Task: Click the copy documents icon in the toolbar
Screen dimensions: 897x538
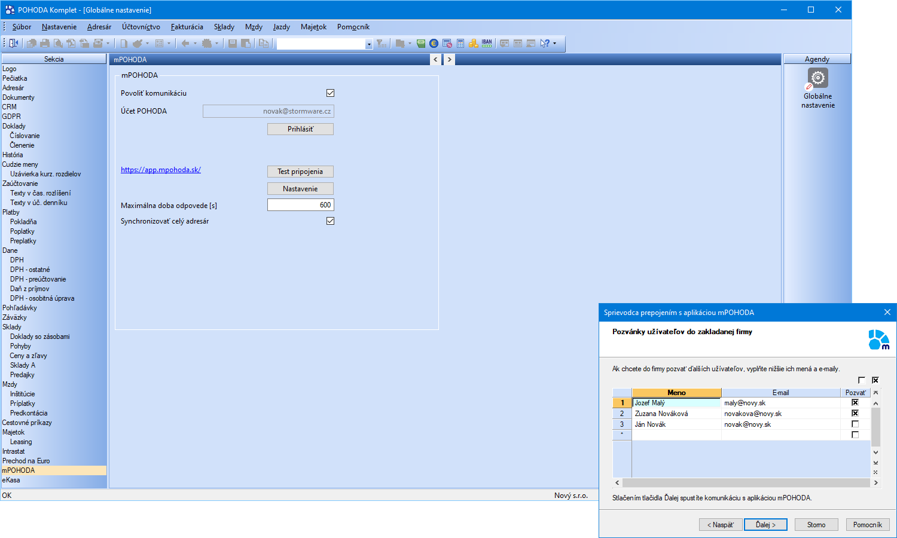Action: [264, 43]
